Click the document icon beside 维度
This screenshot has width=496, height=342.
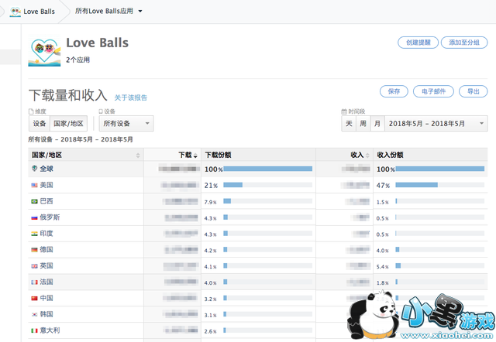click(x=31, y=111)
